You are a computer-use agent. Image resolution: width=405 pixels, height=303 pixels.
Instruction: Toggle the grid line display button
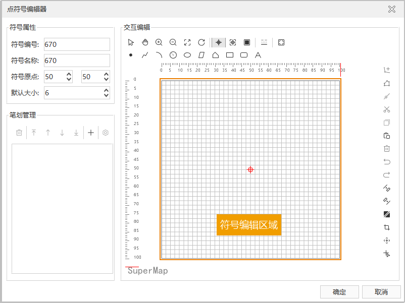[x=264, y=42]
